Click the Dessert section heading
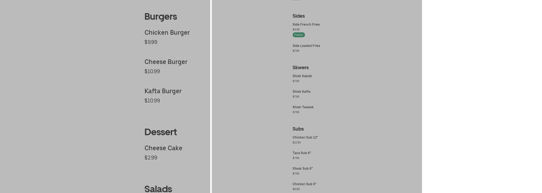 coord(161,132)
